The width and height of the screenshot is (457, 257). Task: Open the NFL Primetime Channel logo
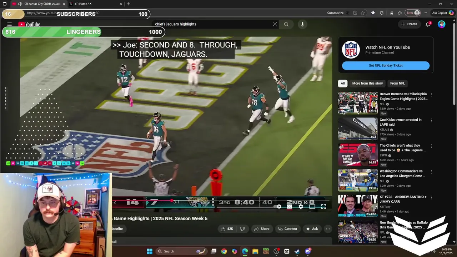pos(351,50)
